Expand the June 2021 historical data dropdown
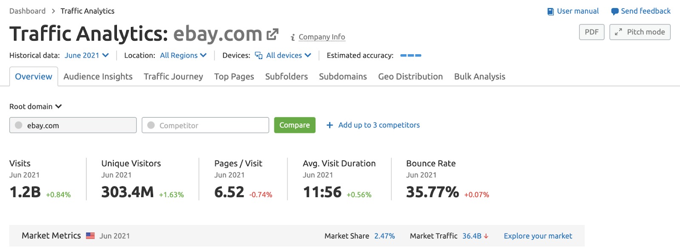This screenshot has height=252, width=680. 87,55
